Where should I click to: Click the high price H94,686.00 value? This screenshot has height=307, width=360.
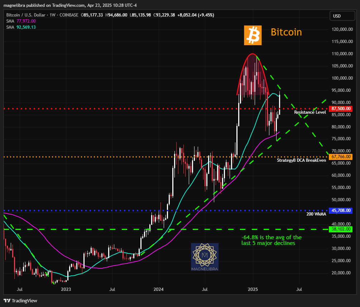pos(116,15)
